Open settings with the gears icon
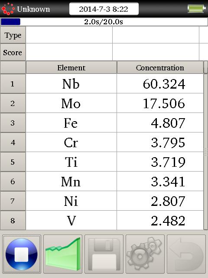The width and height of the screenshot is (208, 278). (x=145, y=254)
